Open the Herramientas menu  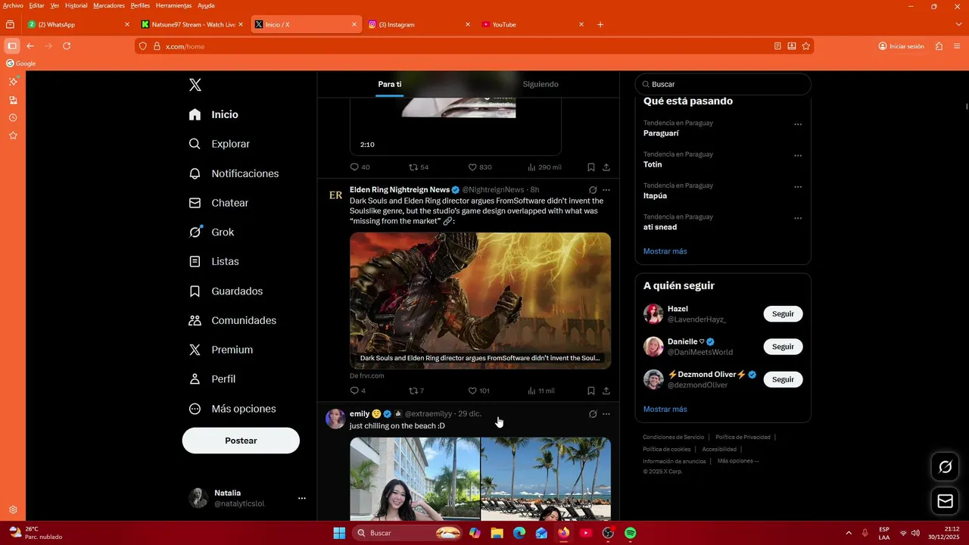(x=173, y=5)
